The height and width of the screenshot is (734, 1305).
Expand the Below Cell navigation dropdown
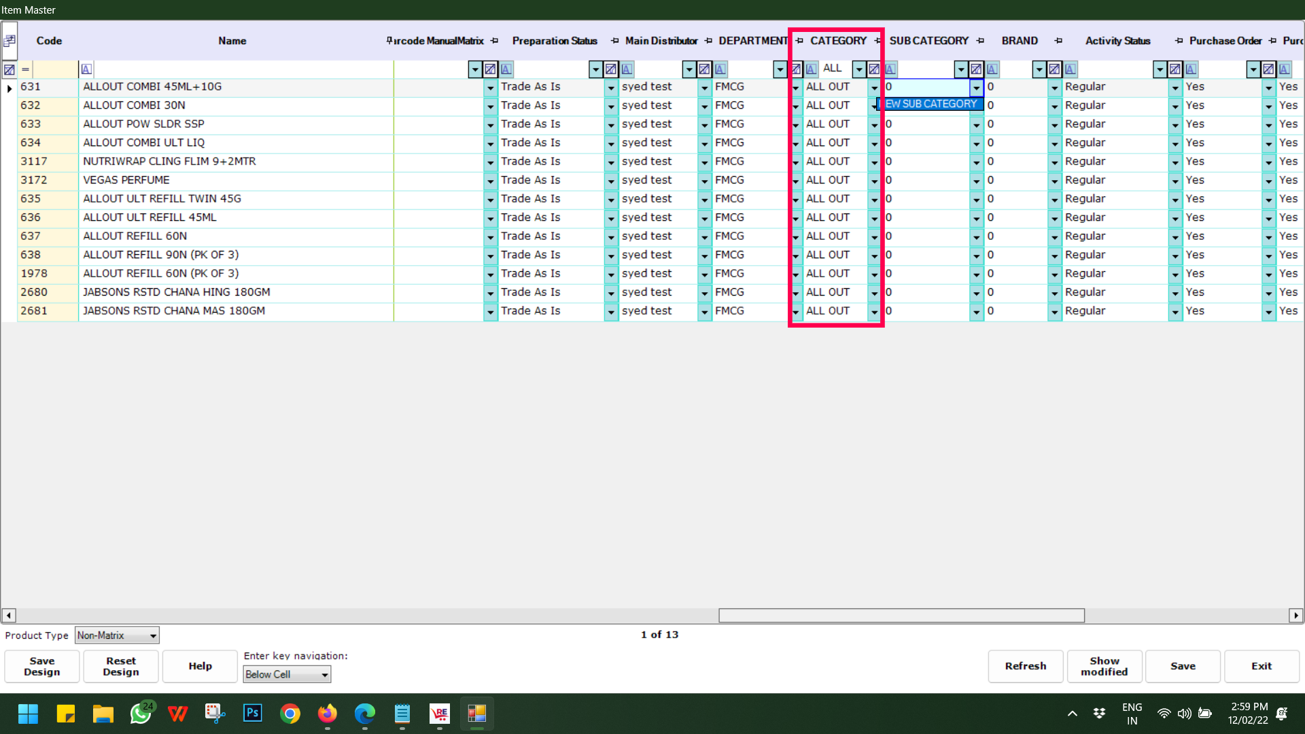325,674
